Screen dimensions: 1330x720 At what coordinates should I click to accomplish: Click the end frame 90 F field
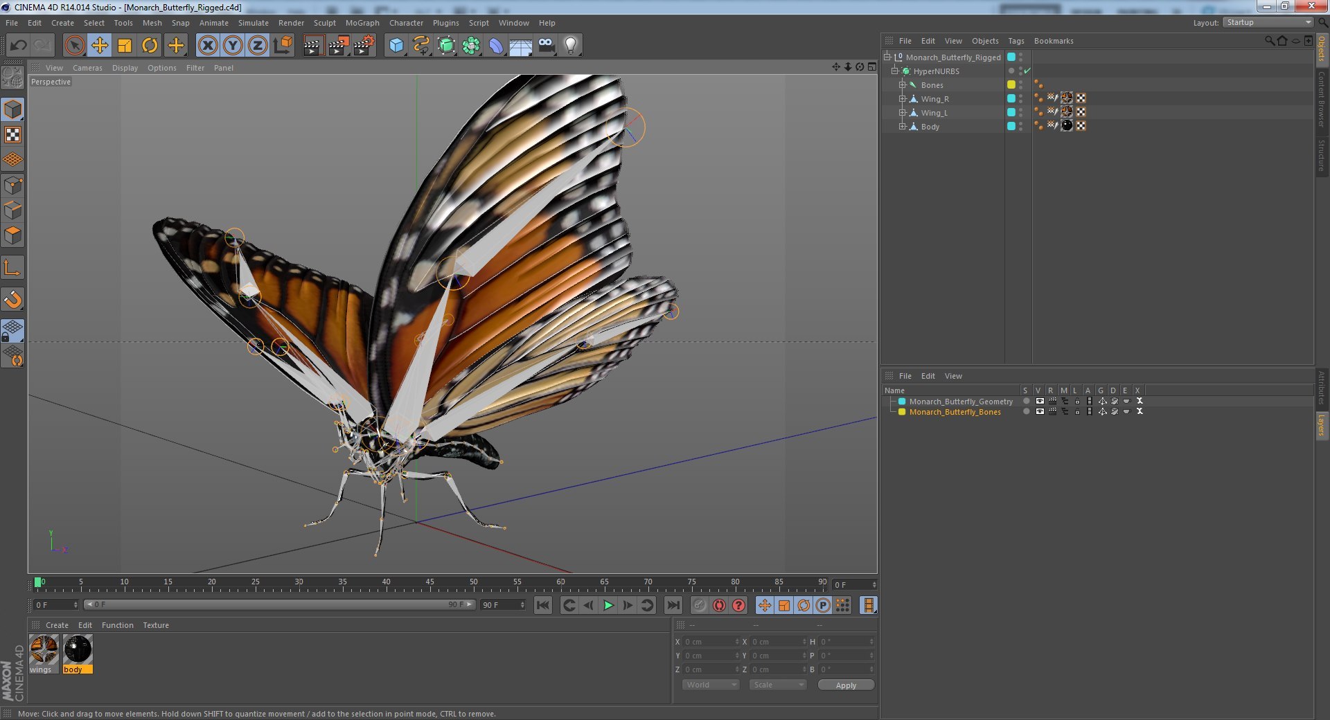coord(503,605)
